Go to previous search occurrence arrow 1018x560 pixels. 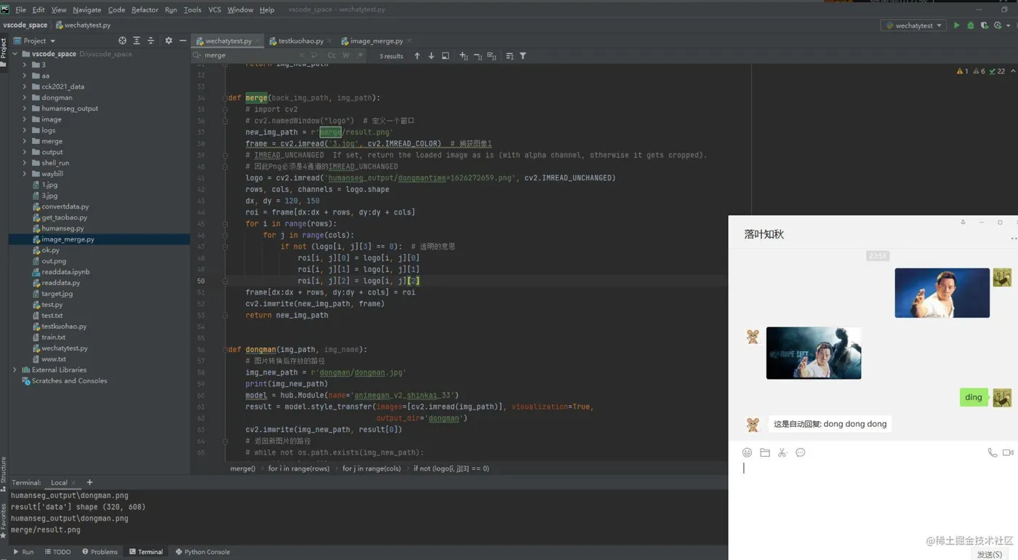[x=417, y=56]
